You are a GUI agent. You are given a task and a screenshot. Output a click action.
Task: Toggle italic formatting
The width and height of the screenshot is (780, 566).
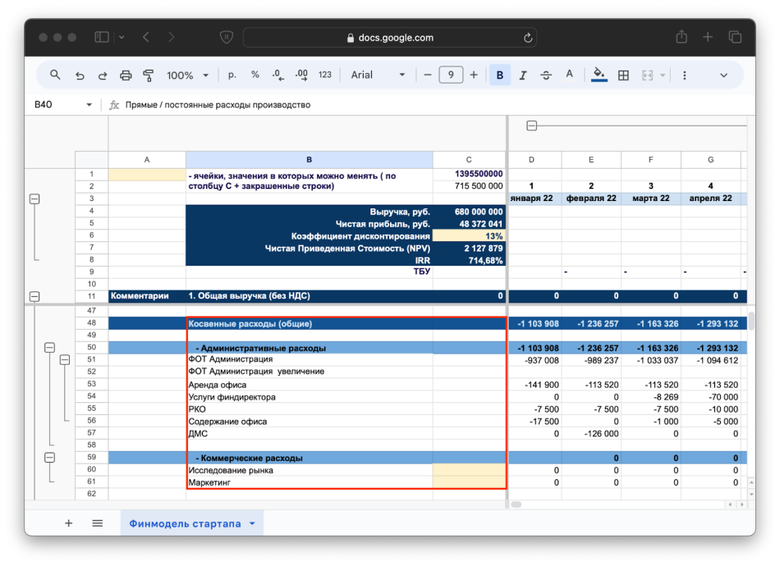(x=523, y=75)
